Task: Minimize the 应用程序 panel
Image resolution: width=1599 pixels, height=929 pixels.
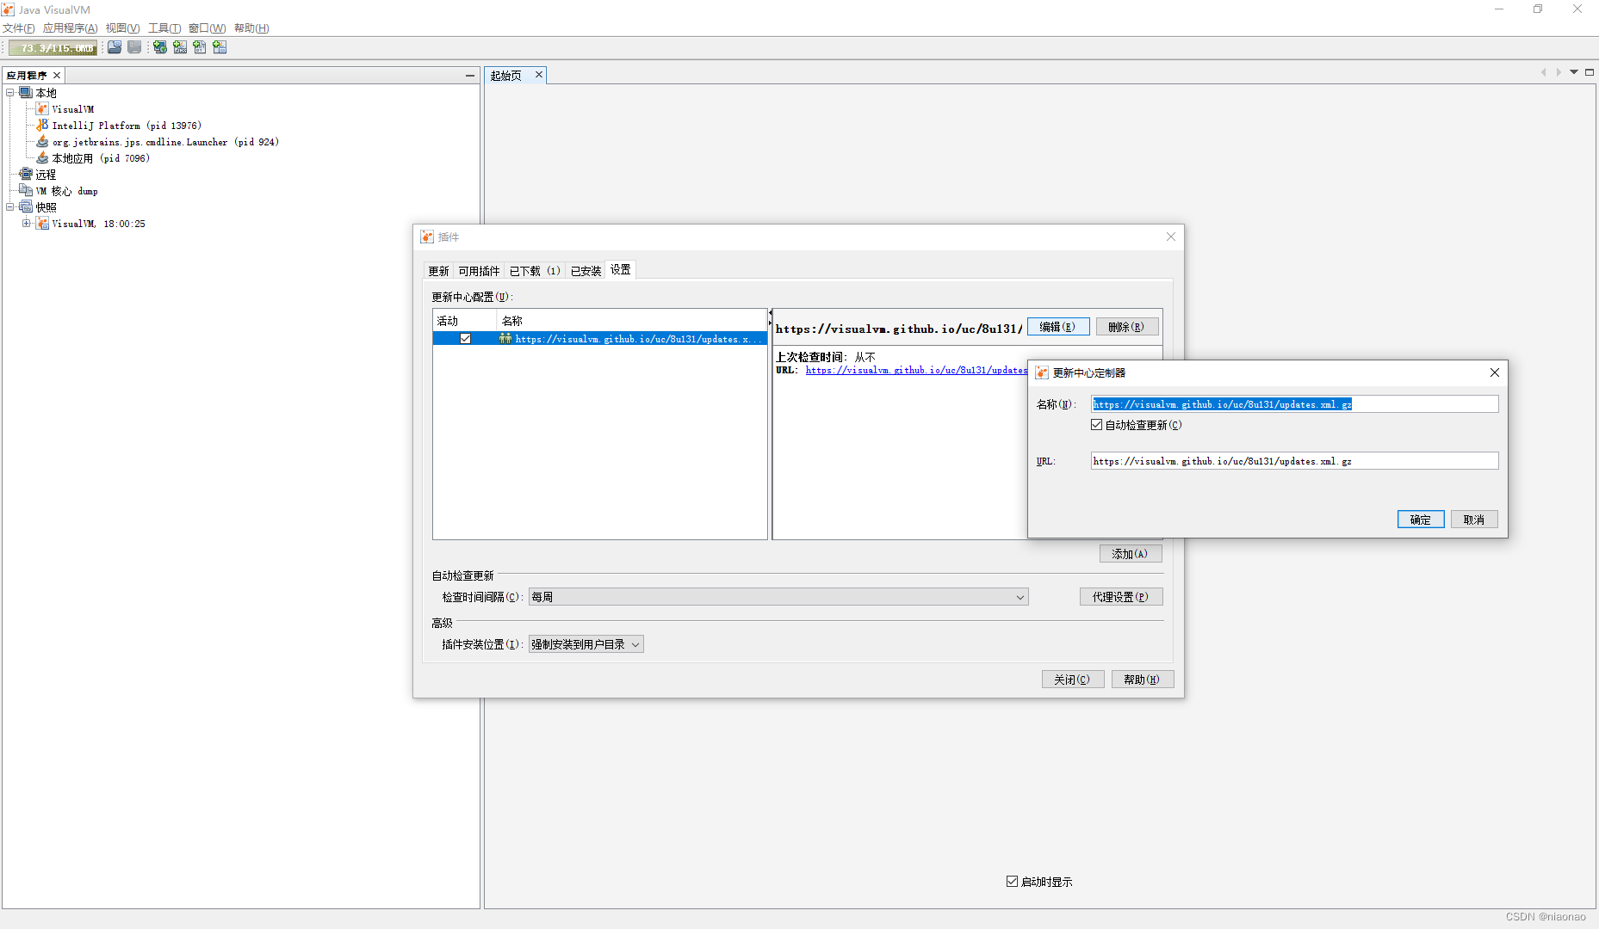Action: click(x=470, y=76)
